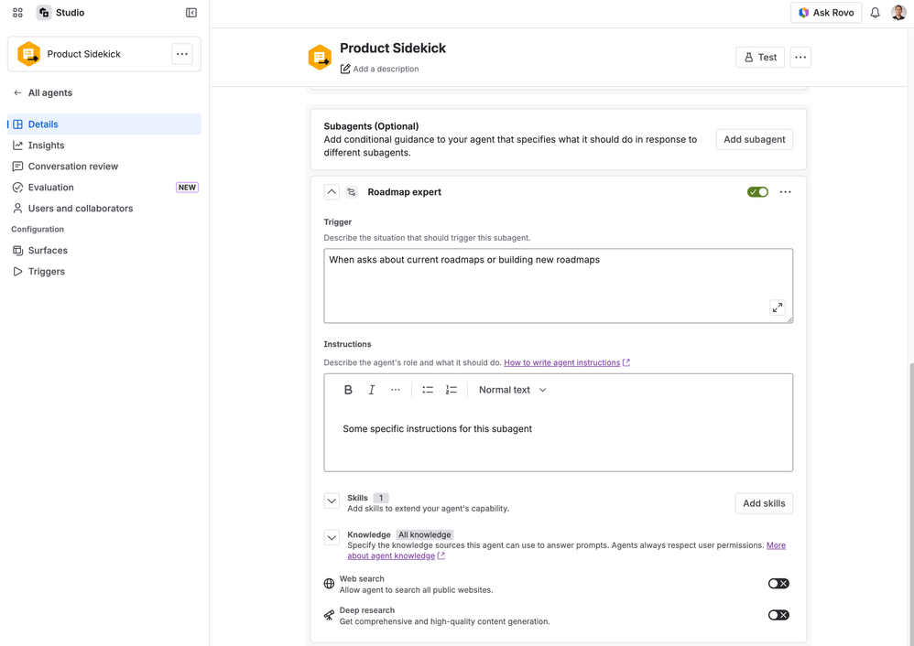This screenshot has width=914, height=646.
Task: Collapse the Roadmap expert section
Action: 332,191
